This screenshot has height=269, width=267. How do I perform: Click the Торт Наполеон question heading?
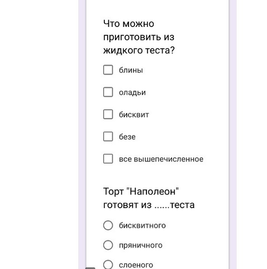pos(149,198)
